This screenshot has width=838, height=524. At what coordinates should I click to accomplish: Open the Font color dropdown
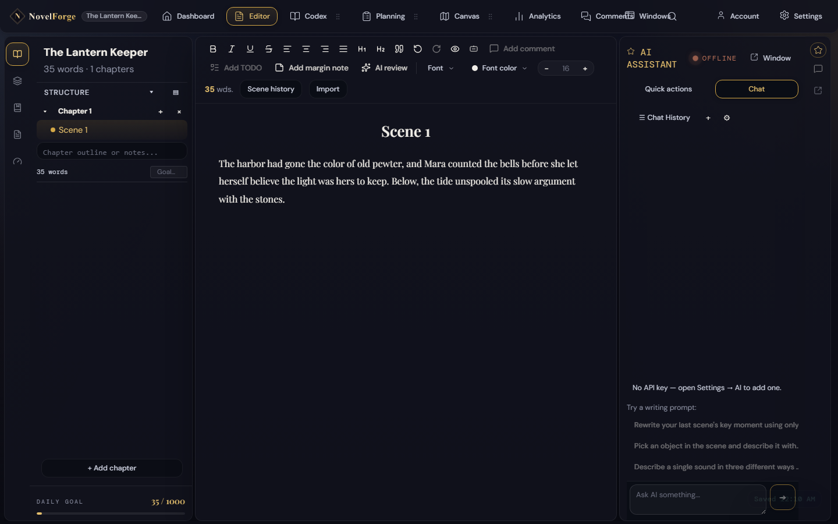click(x=499, y=68)
